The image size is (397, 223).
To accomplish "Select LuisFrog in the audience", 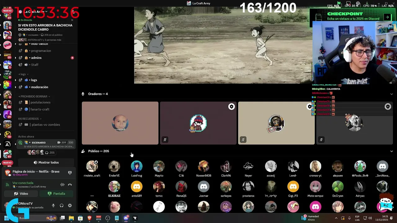I will tap(136, 169).
